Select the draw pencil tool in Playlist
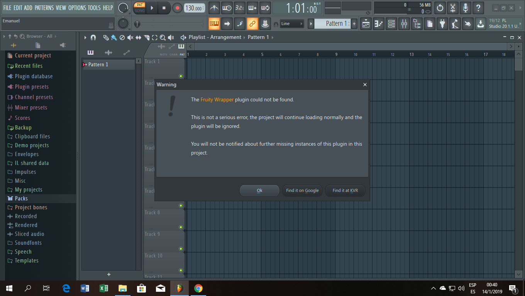The width and height of the screenshot is (525, 296). [x=106, y=37]
